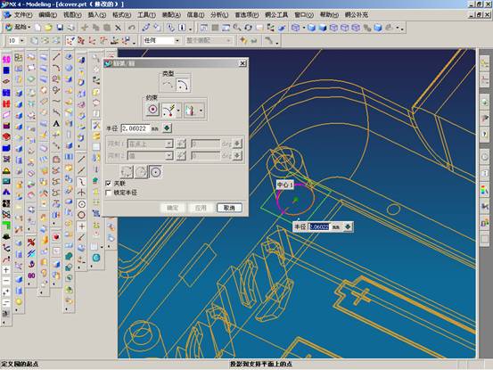
Task: Open the question mark help resource tab
Action: 484,134
